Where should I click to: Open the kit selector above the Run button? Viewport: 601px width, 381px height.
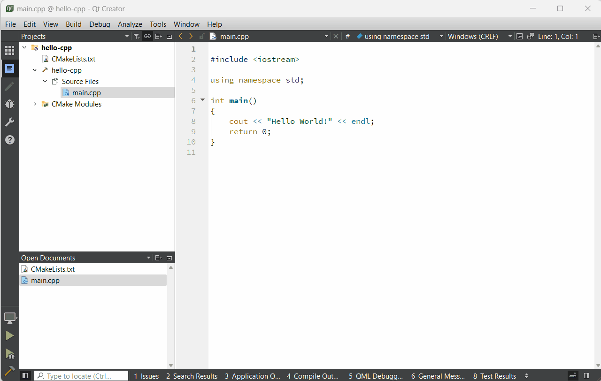point(9,318)
